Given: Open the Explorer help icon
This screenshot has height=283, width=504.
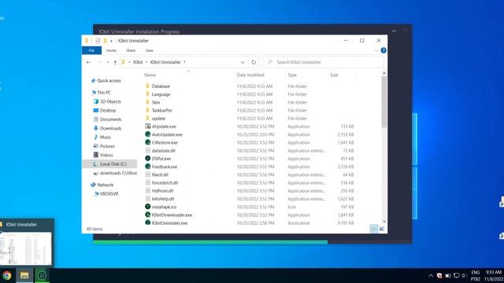Looking at the screenshot, I should coord(384,50).
